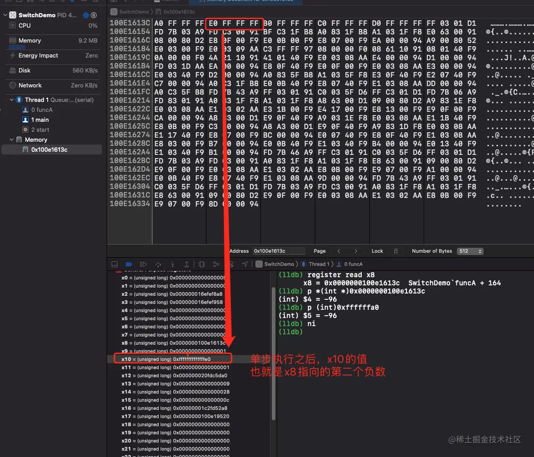This screenshot has width=534, height=457.
Task: Open SwitchDemo process in debug bar breadcrumb
Action: (x=275, y=264)
